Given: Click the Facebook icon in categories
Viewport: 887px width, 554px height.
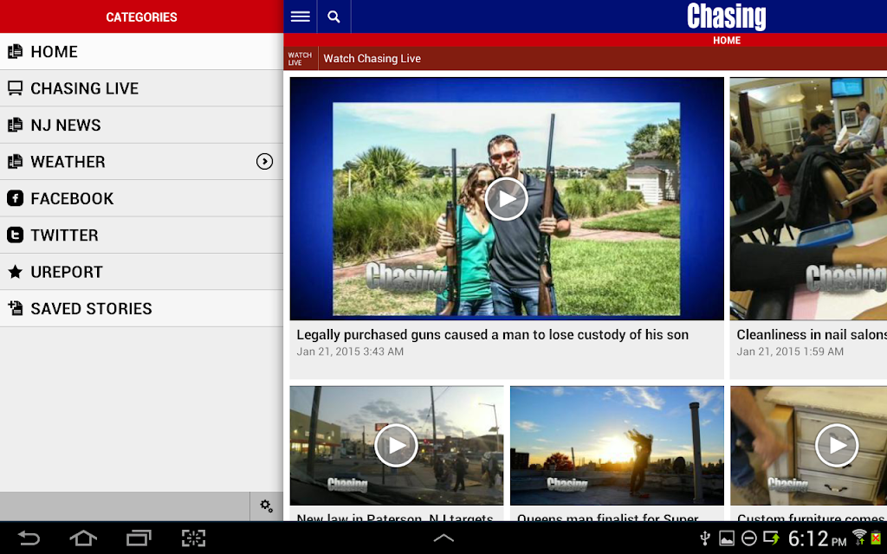Looking at the screenshot, I should 16,198.
